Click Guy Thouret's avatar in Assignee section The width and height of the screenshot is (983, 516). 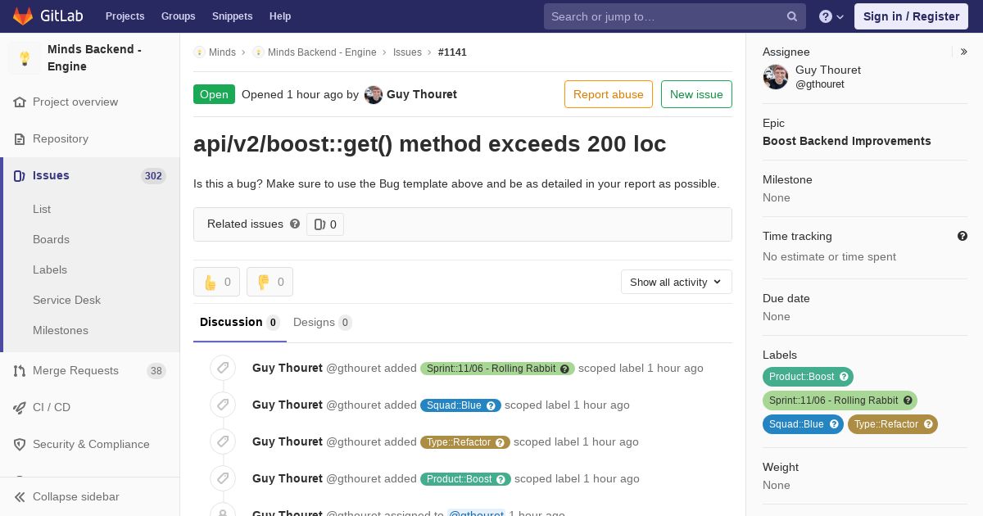click(x=776, y=77)
